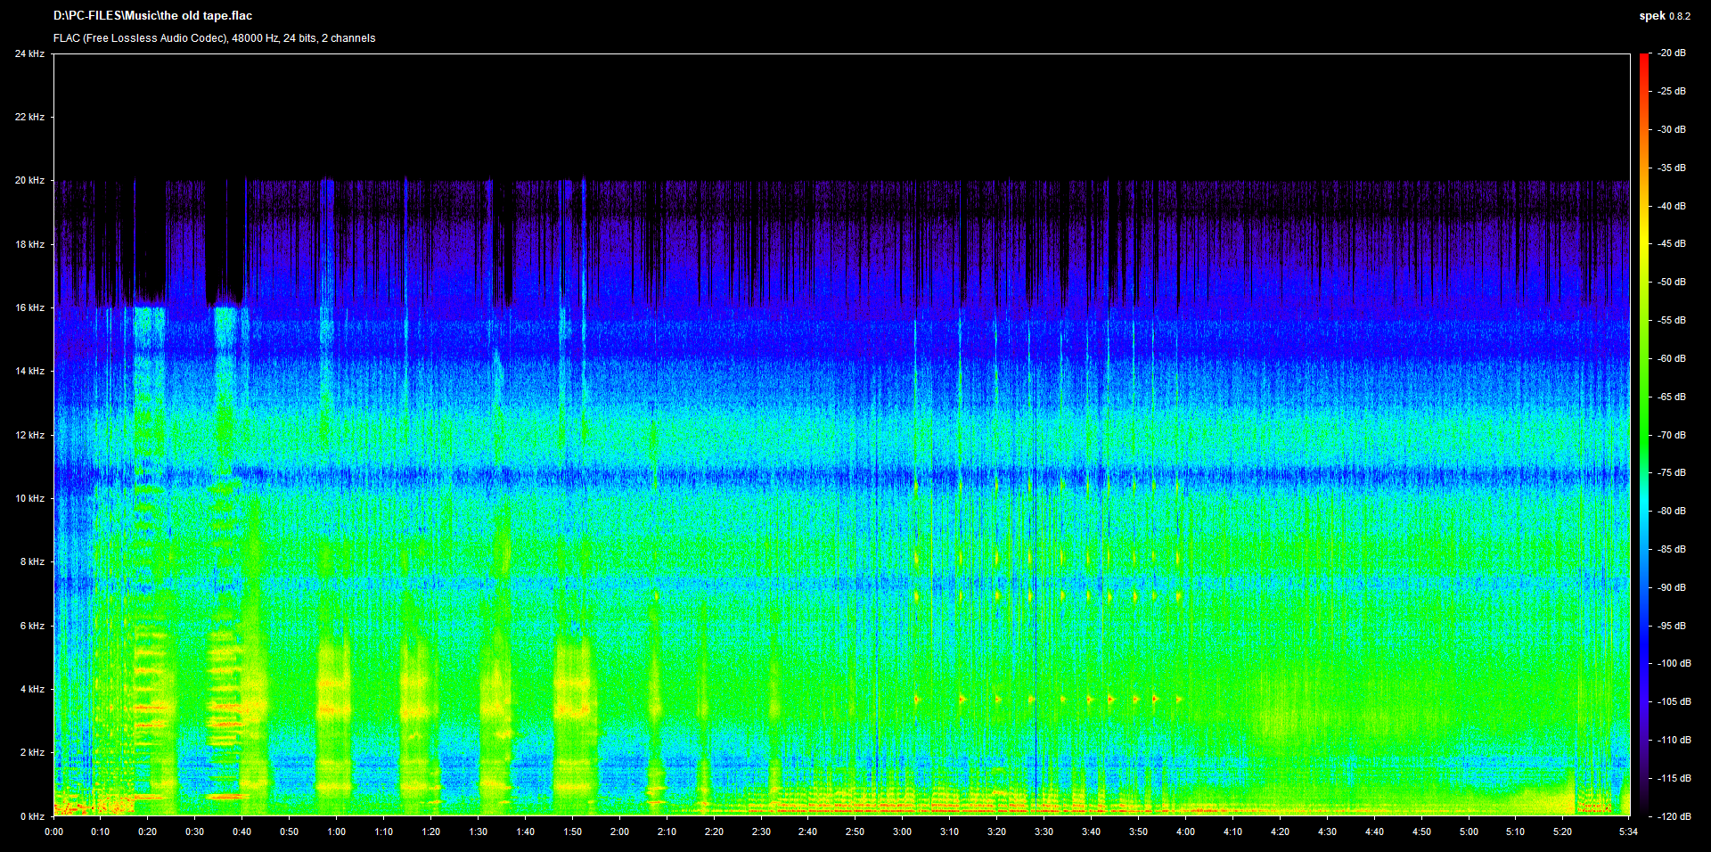
Task: Click the spek 0.8.2 version label
Action: (x=1664, y=16)
